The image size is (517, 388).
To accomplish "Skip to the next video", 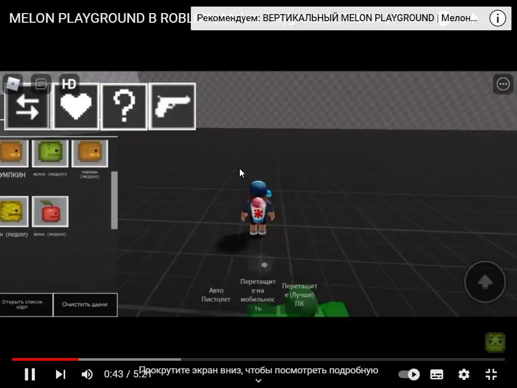I will click(x=61, y=374).
